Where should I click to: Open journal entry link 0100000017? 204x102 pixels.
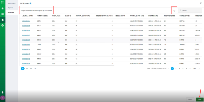coord(26,54)
